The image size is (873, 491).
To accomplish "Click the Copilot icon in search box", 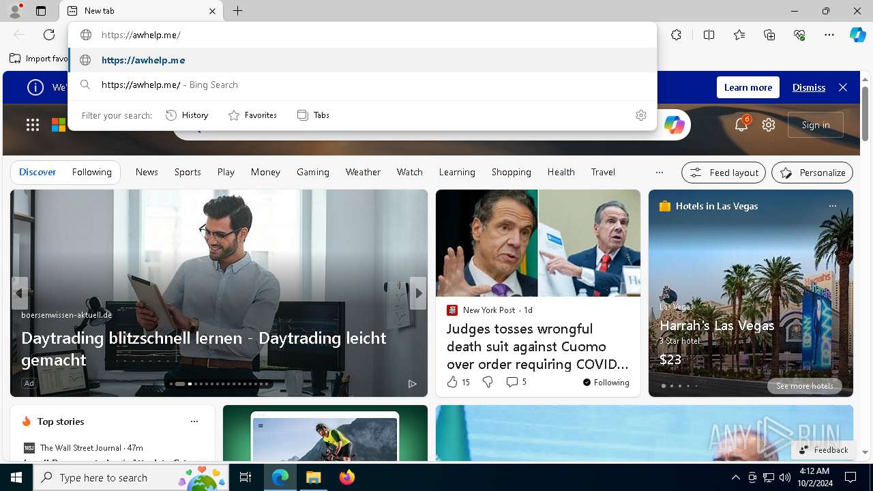I will (674, 125).
